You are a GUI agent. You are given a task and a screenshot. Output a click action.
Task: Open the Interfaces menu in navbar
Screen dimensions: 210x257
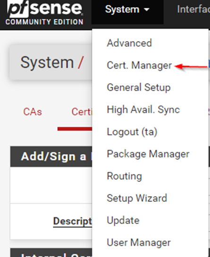click(x=193, y=9)
